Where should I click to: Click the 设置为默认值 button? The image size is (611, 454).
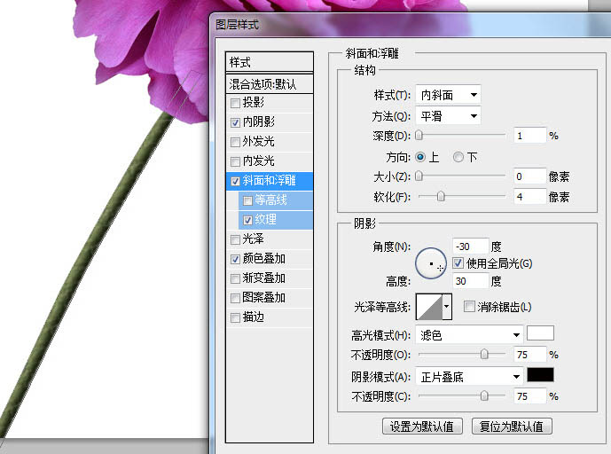(422, 427)
